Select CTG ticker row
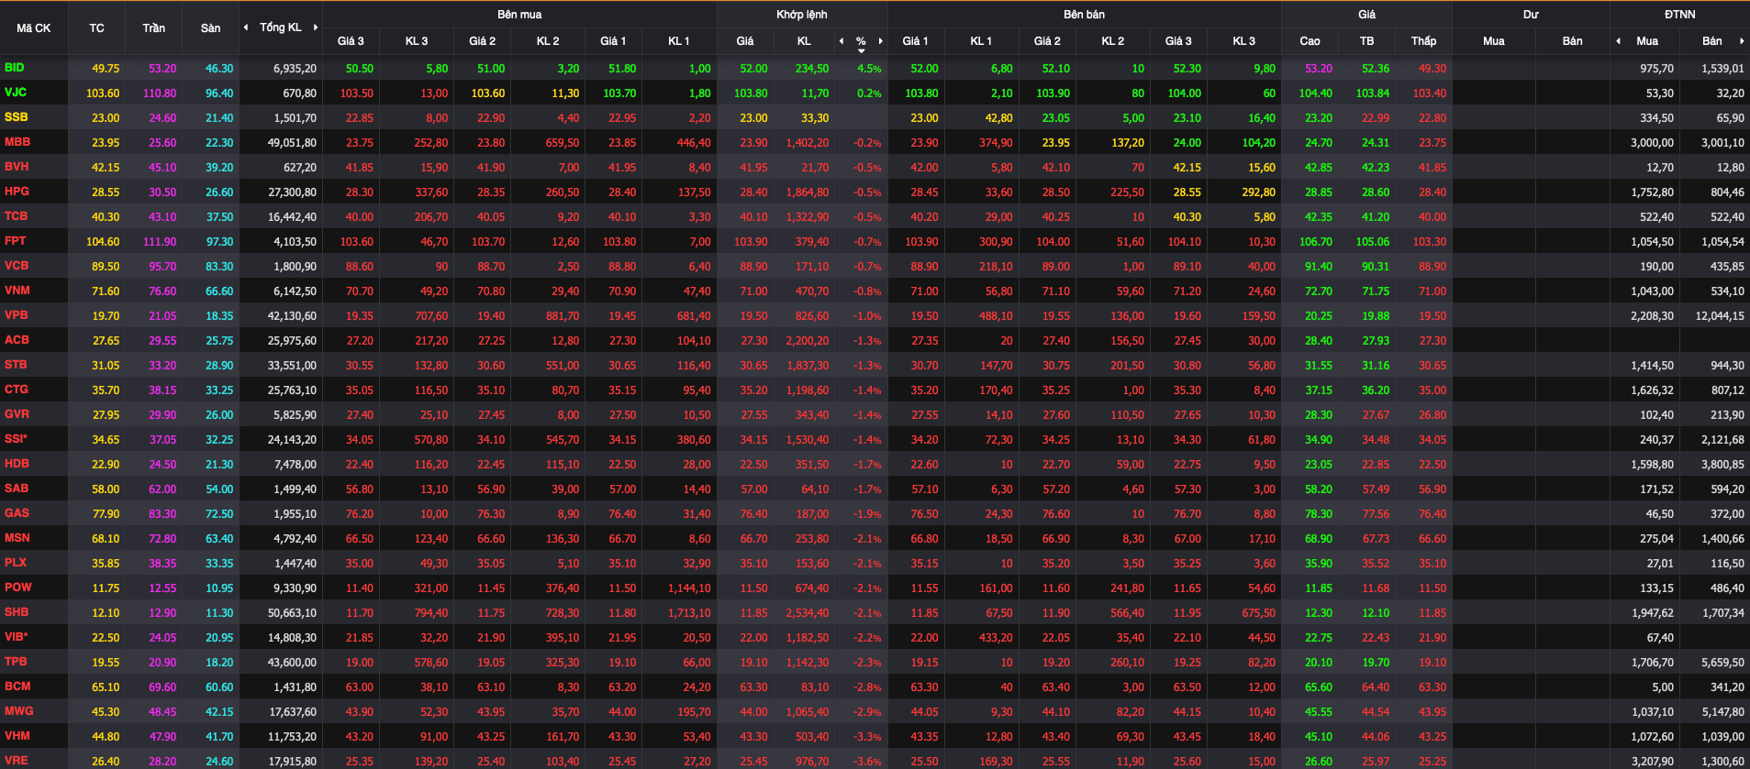 point(16,390)
